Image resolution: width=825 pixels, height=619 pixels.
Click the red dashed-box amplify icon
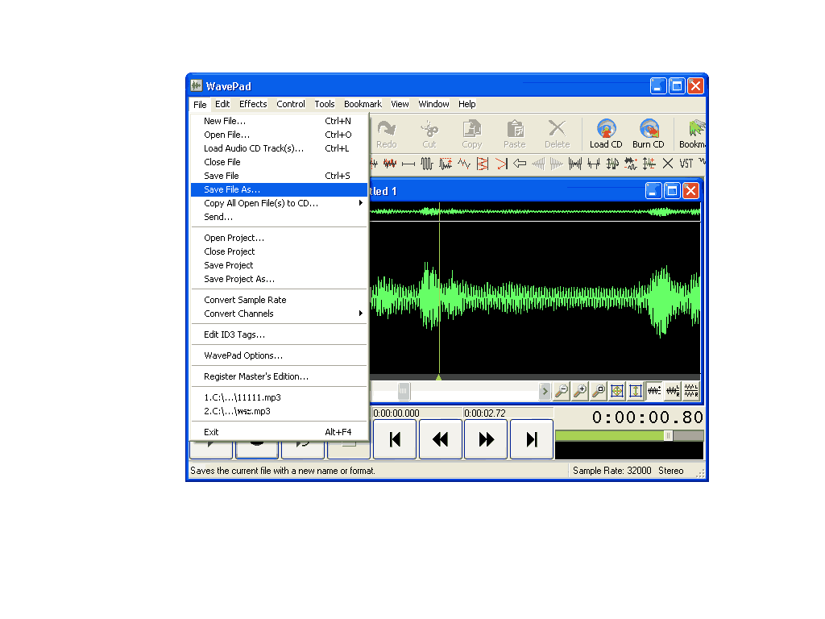click(446, 164)
